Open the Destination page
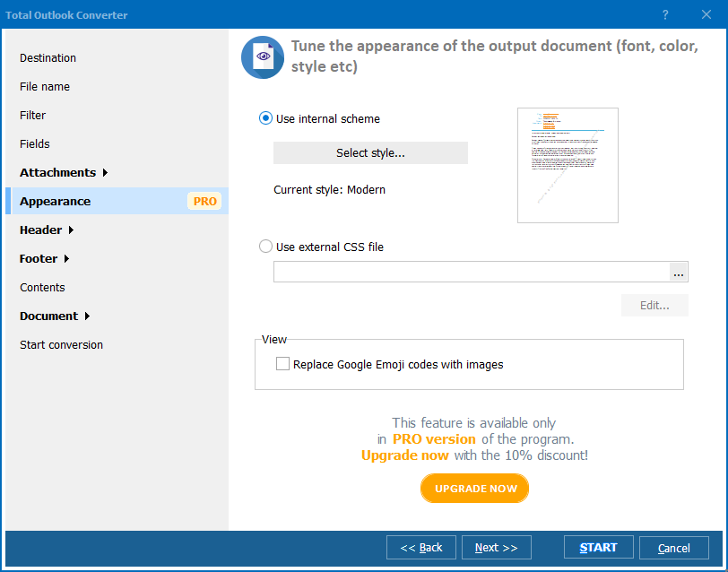The width and height of the screenshot is (728, 572). pos(48,57)
